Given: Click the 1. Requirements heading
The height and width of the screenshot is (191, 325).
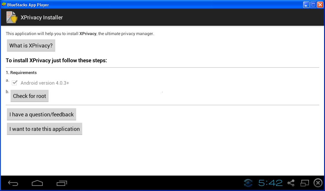Looking at the screenshot, I should (x=21, y=73).
